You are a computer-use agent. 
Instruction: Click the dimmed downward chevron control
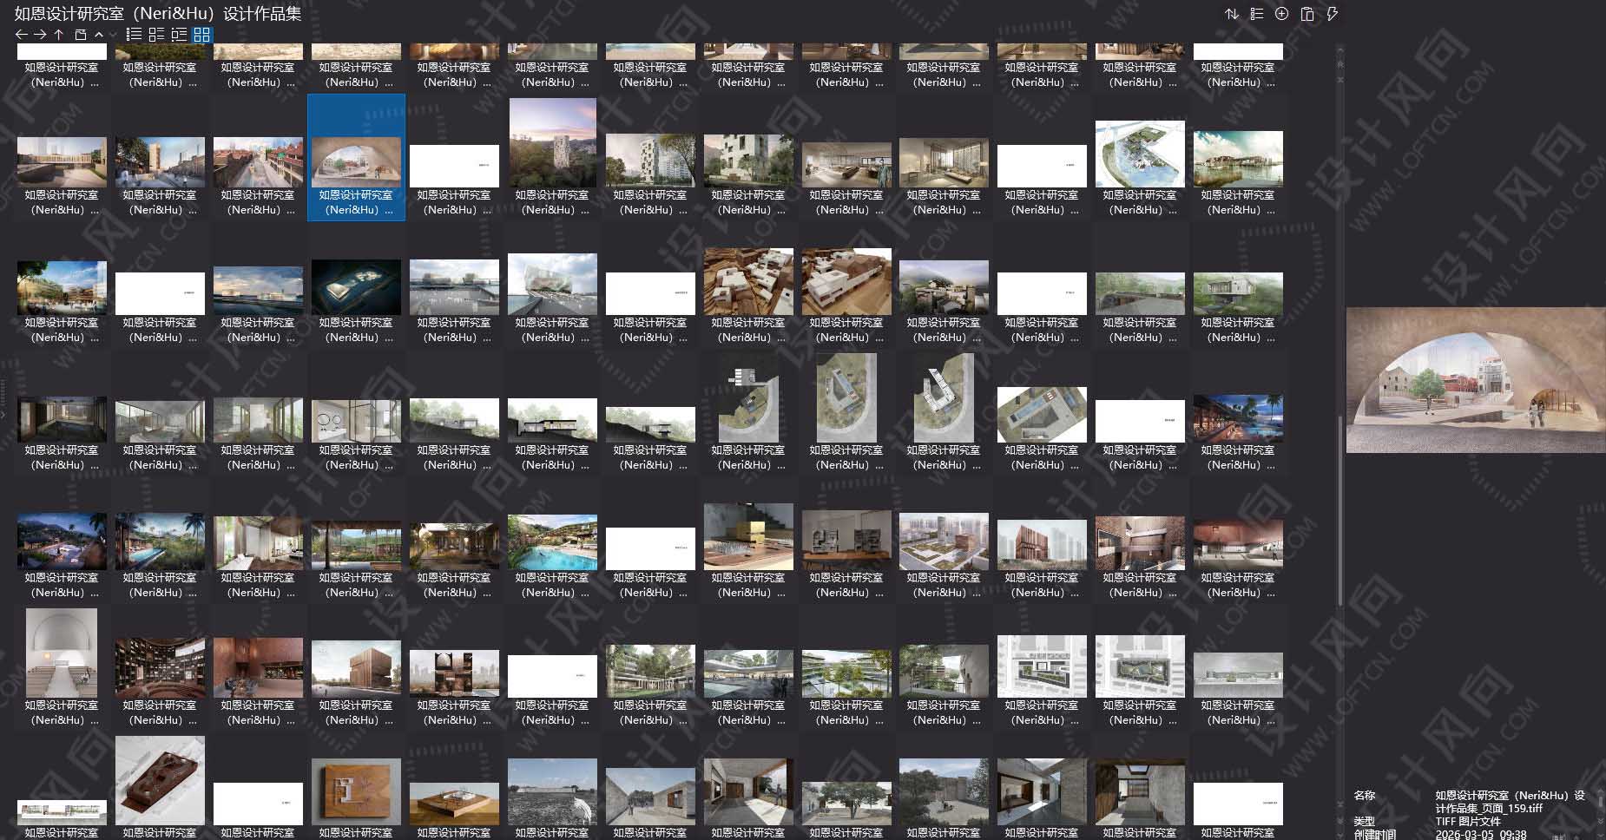pos(113,36)
